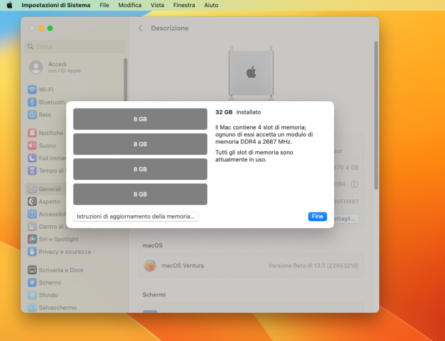The width and height of the screenshot is (445, 341).
Task: Click the Full immersion moon icon
Action: (32, 158)
